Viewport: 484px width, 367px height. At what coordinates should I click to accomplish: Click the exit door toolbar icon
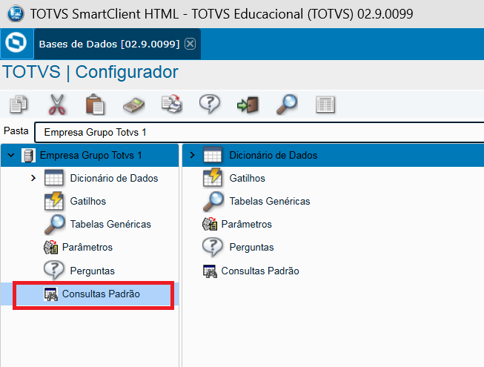[248, 105]
